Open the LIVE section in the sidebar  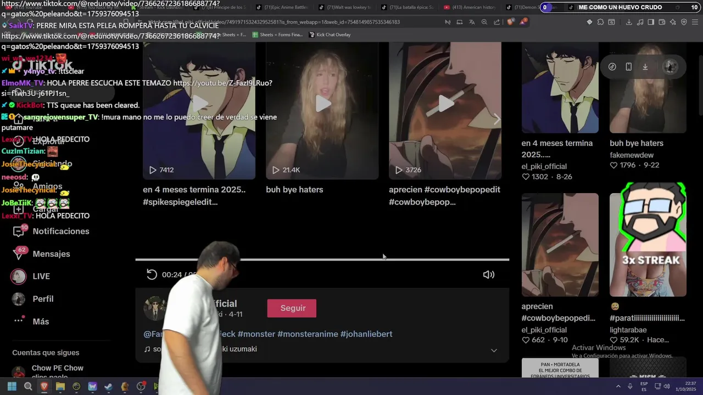[x=31, y=276]
